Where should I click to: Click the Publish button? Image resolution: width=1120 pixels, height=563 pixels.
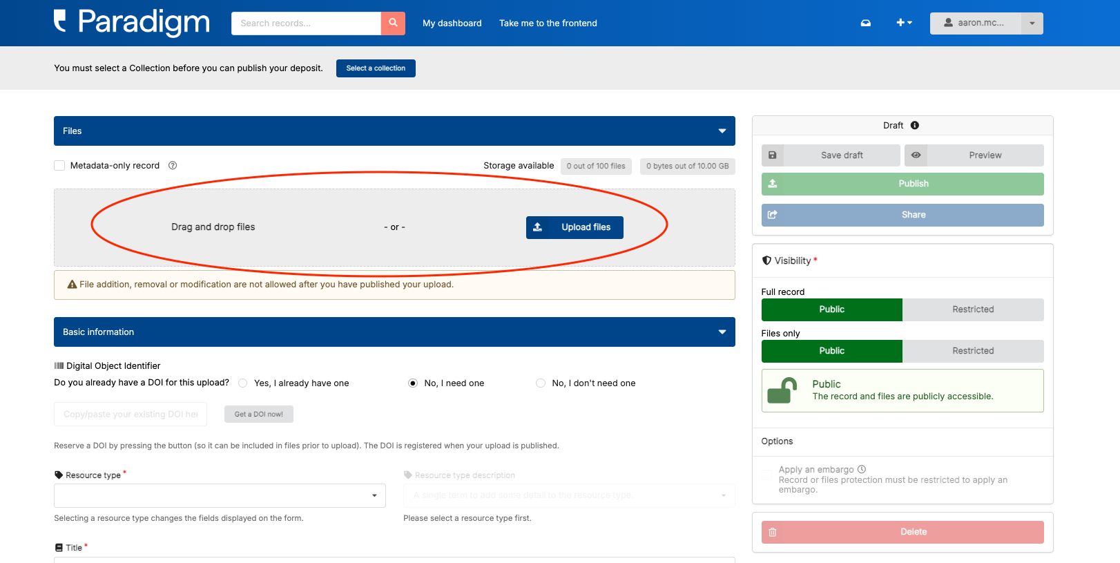(902, 184)
